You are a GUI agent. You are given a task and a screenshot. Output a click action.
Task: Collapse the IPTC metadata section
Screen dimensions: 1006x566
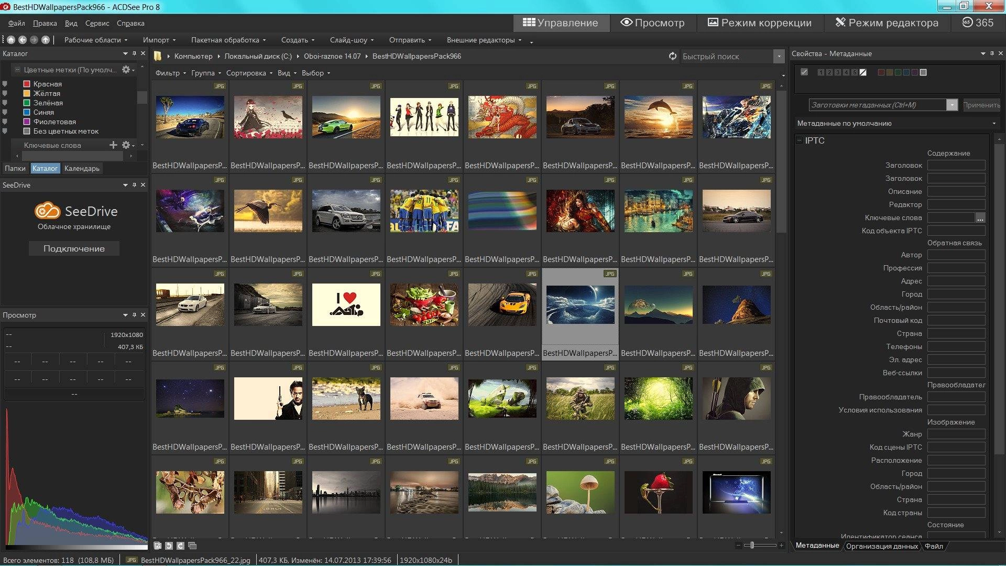[x=799, y=140]
